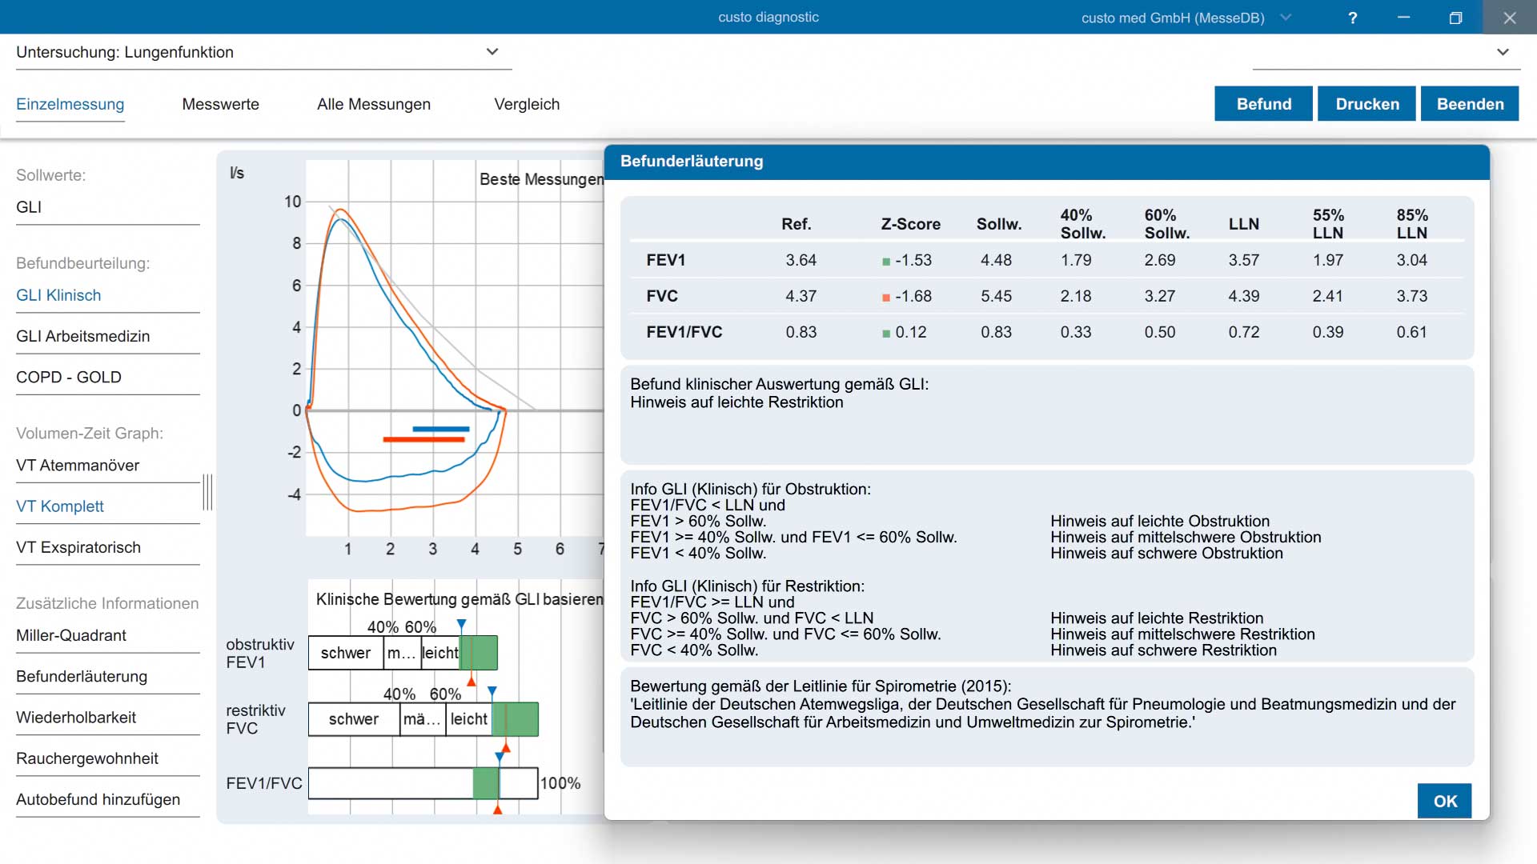Open the Vergleich tab
Image resolution: width=1537 pixels, height=864 pixels.
pos(527,104)
